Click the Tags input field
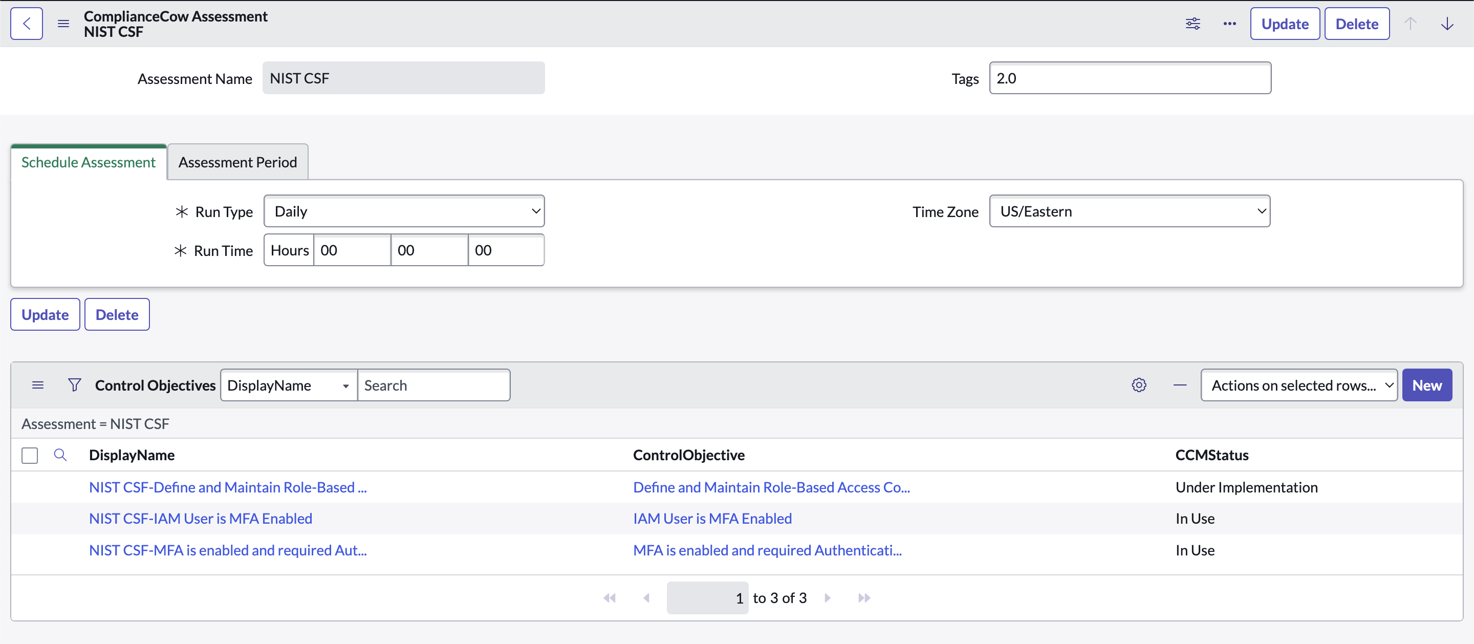Screen dimensions: 1474x644 [x=1130, y=78]
